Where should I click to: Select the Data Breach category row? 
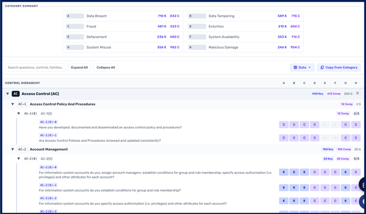pos(123,16)
